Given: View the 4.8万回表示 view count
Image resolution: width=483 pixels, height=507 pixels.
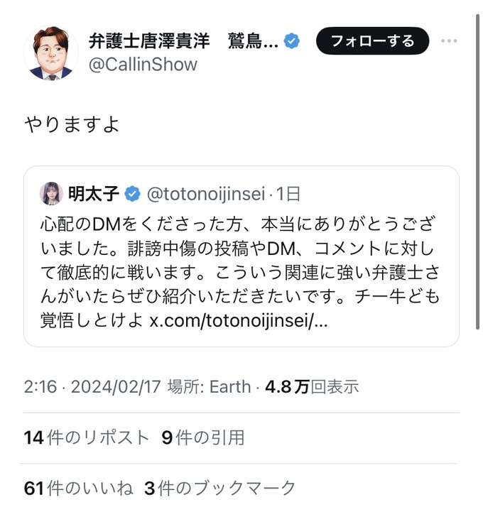Looking at the screenshot, I should pyautogui.click(x=312, y=387).
